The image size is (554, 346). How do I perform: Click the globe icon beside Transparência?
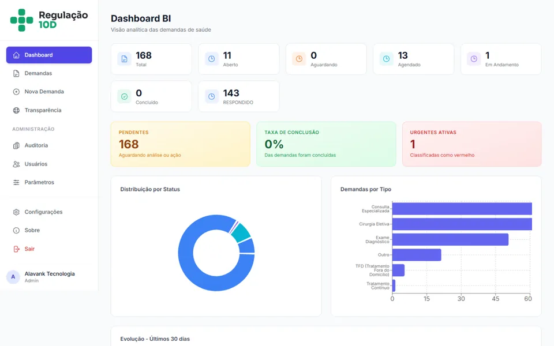[16, 111]
